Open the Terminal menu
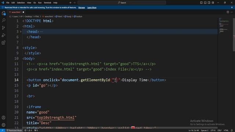Image resolution: width=235 pixels, height=132 pixels. tap(47, 3)
